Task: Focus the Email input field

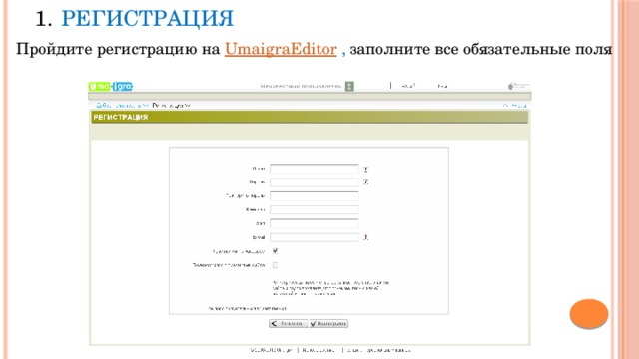Action: 315,237
